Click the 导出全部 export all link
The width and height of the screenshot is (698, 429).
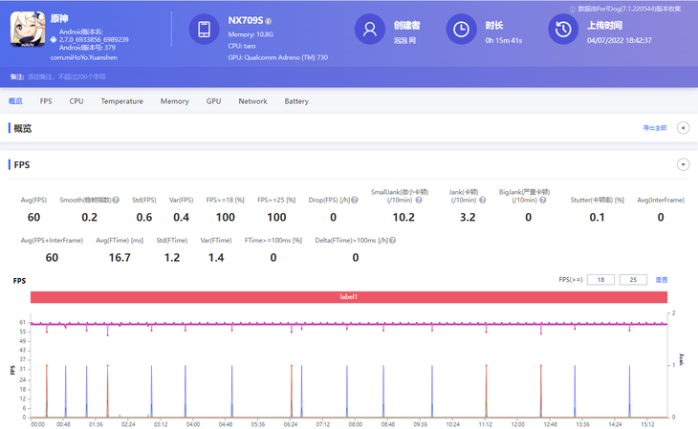point(655,128)
